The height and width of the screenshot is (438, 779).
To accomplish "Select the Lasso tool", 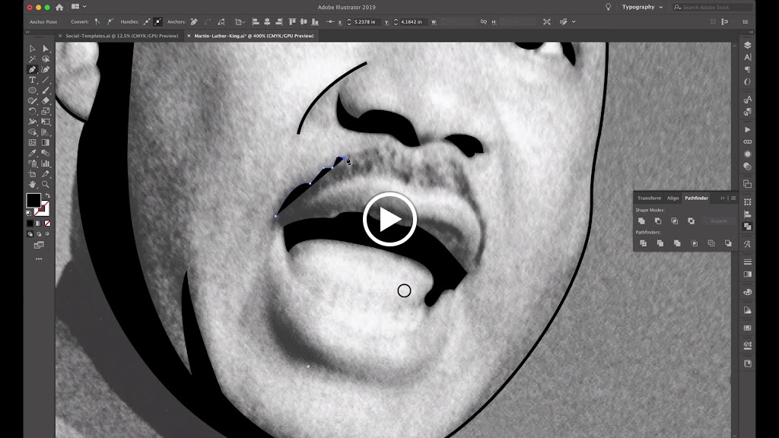I will 46,59.
